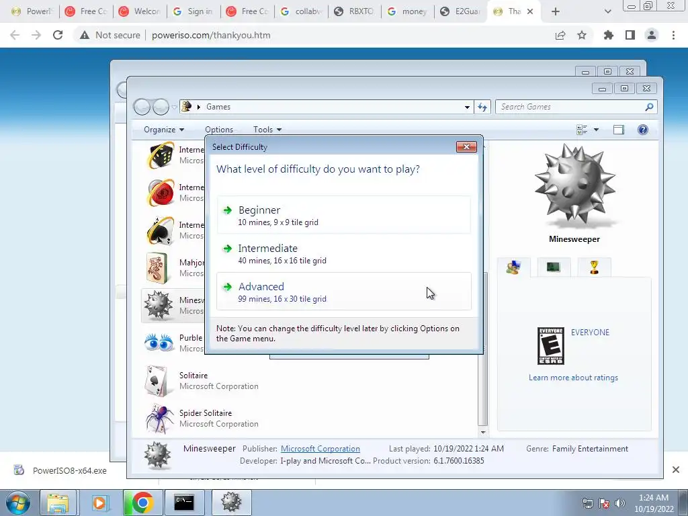This screenshot has height=516, width=688.
Task: Open the Internet Spades card icon
Action: [160, 230]
